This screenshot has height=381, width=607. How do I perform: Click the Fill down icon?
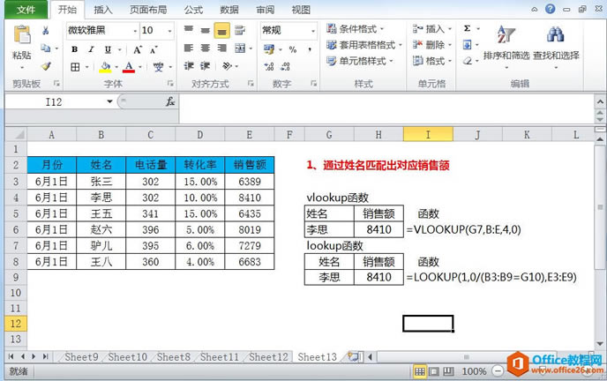[x=468, y=45]
